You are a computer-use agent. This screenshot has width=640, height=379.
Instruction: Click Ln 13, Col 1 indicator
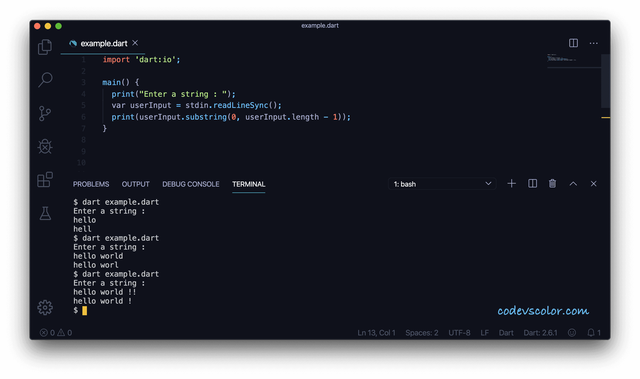pos(376,333)
